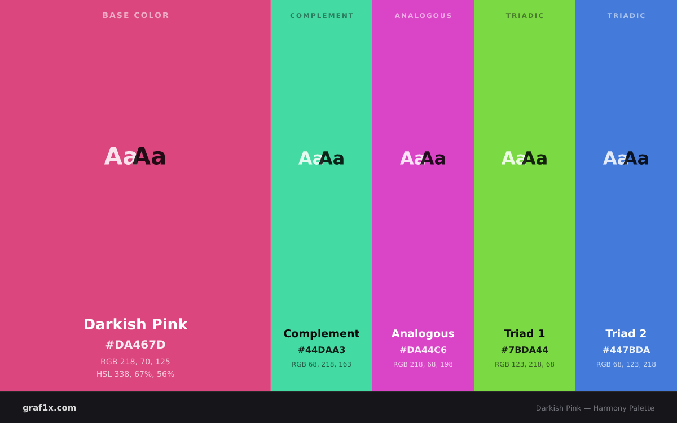The width and height of the screenshot is (677, 423).
Task: Click the HSL 338, 67%, 56% value
Action: (135, 374)
